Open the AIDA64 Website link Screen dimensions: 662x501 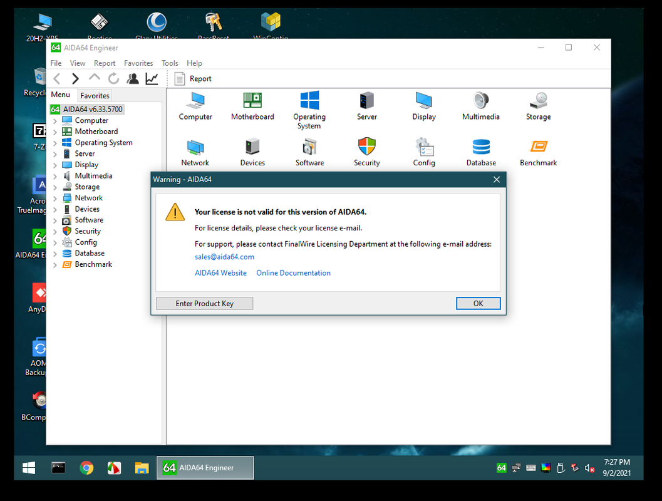pyautogui.click(x=220, y=273)
